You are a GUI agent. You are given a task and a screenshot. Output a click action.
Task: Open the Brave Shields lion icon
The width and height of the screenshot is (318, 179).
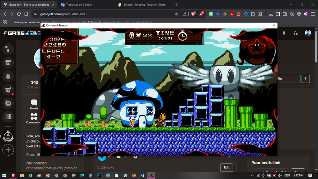click(x=193, y=14)
